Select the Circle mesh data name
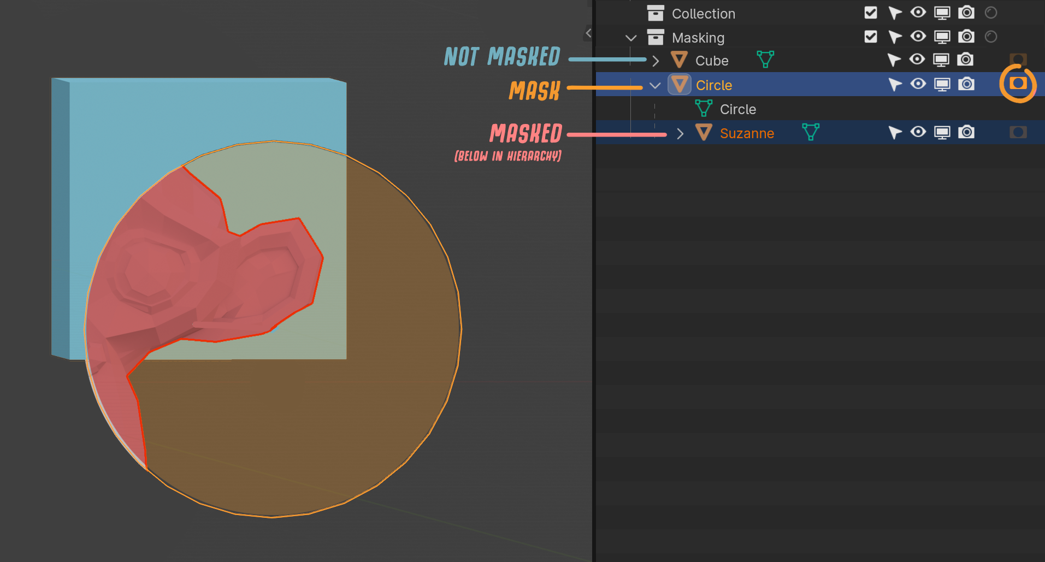This screenshot has height=562, width=1045. (x=738, y=109)
